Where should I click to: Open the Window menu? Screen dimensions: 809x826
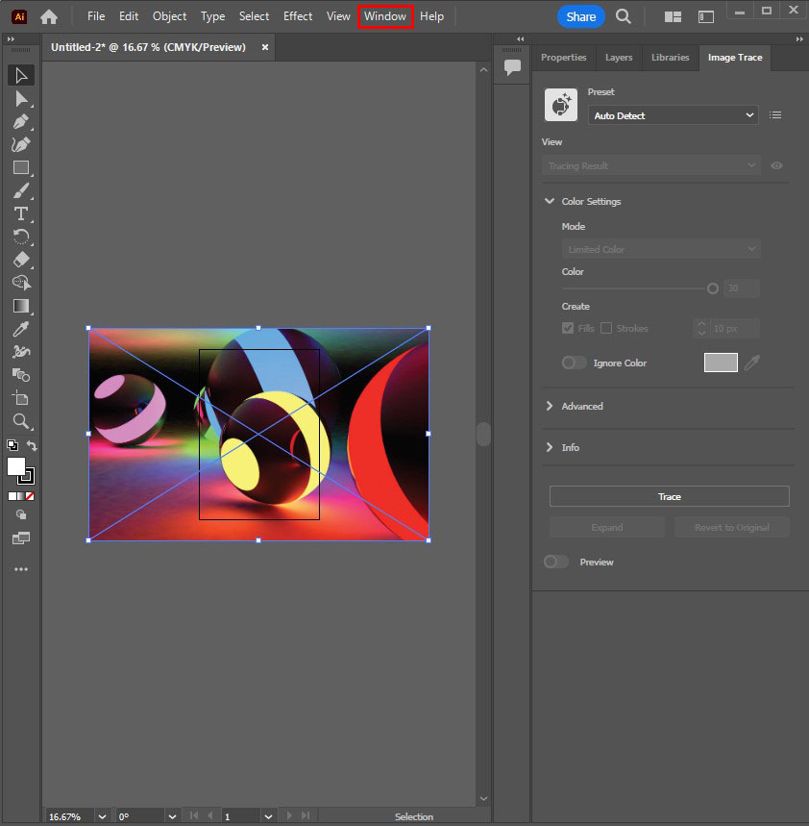(385, 16)
